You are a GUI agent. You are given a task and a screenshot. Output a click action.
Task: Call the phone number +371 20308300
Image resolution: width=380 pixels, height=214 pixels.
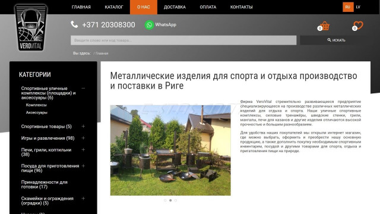click(109, 25)
